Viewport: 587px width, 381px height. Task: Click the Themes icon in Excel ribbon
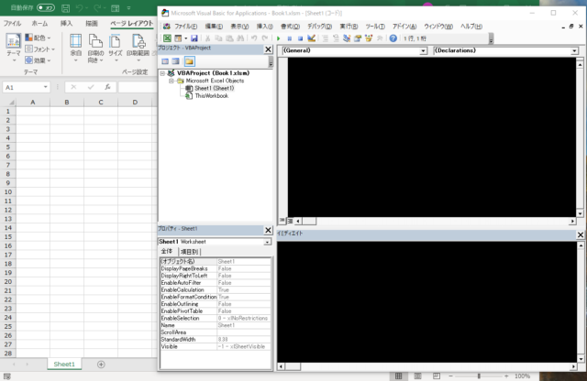click(11, 46)
